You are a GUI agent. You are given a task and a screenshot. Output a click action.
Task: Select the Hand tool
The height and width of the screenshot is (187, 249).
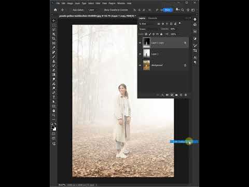click(53, 111)
